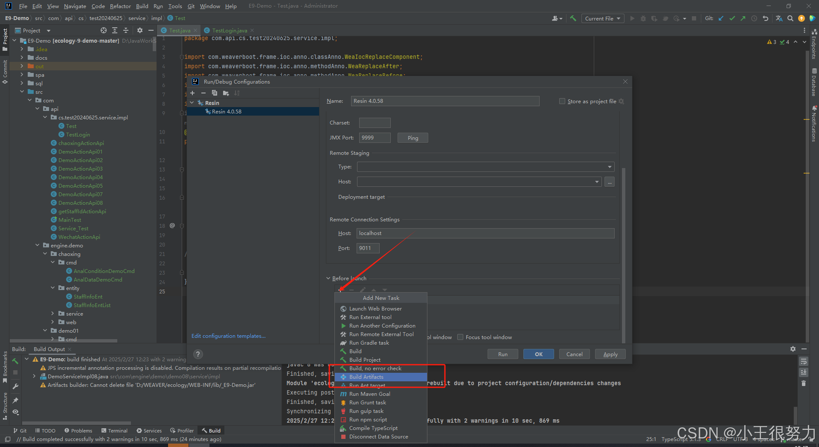Open Build tool window settings gear
819x447 pixels.
(793, 349)
